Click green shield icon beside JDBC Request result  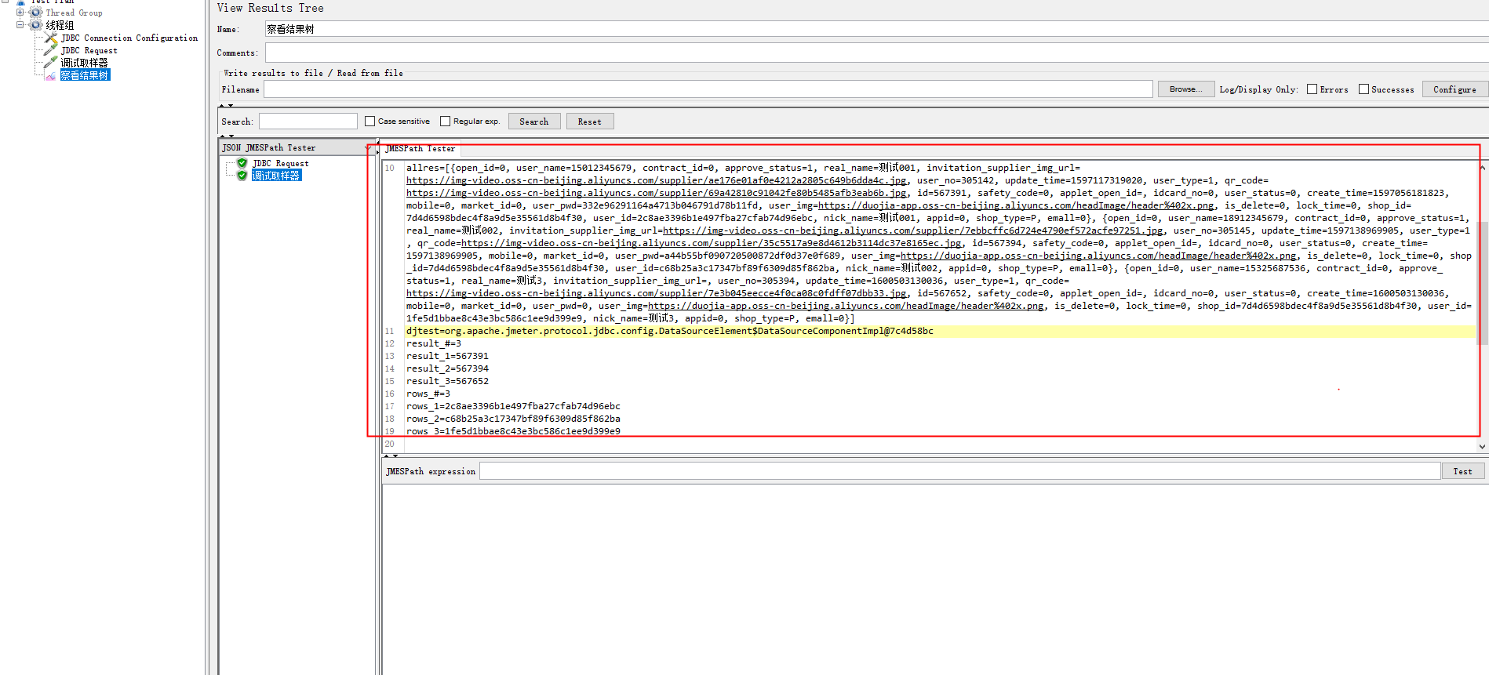242,163
